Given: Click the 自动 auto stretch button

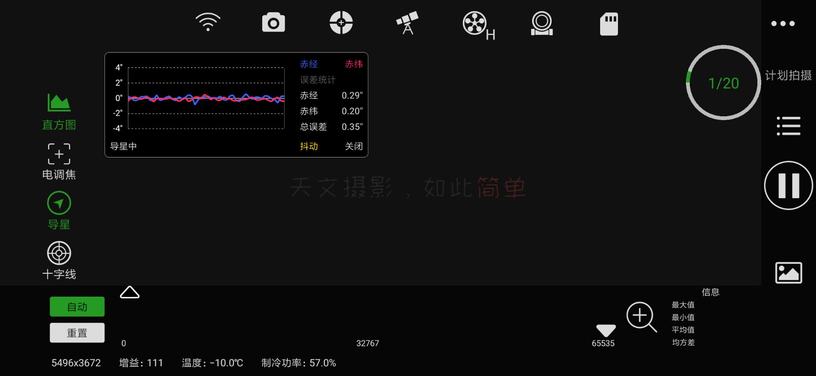Looking at the screenshot, I should (77, 306).
